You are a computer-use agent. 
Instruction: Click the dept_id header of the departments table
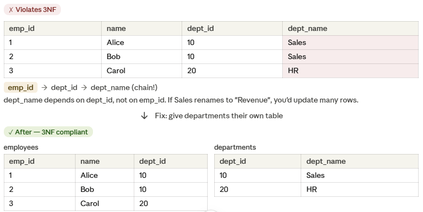point(258,162)
